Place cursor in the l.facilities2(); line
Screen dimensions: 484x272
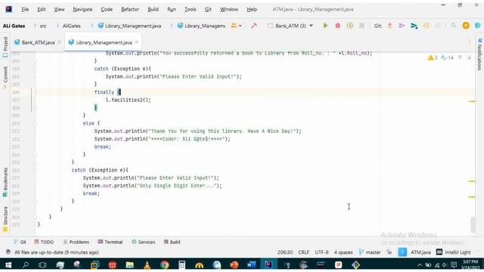(x=128, y=100)
